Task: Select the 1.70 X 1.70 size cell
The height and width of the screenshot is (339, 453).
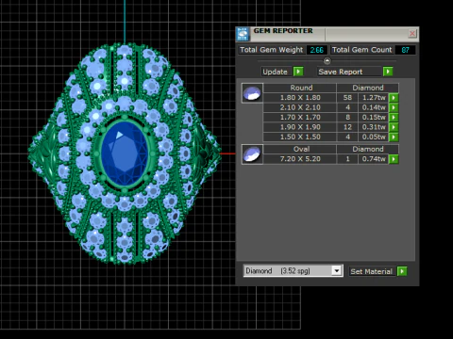Action: pyautogui.click(x=300, y=118)
